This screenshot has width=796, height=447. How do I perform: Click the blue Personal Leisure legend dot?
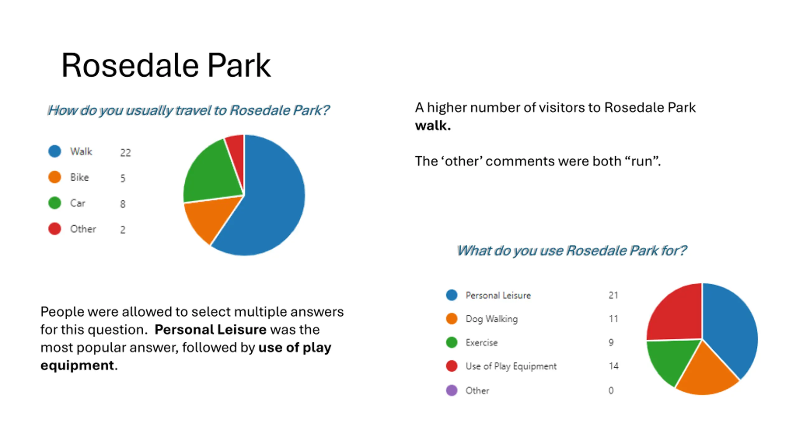[451, 295]
